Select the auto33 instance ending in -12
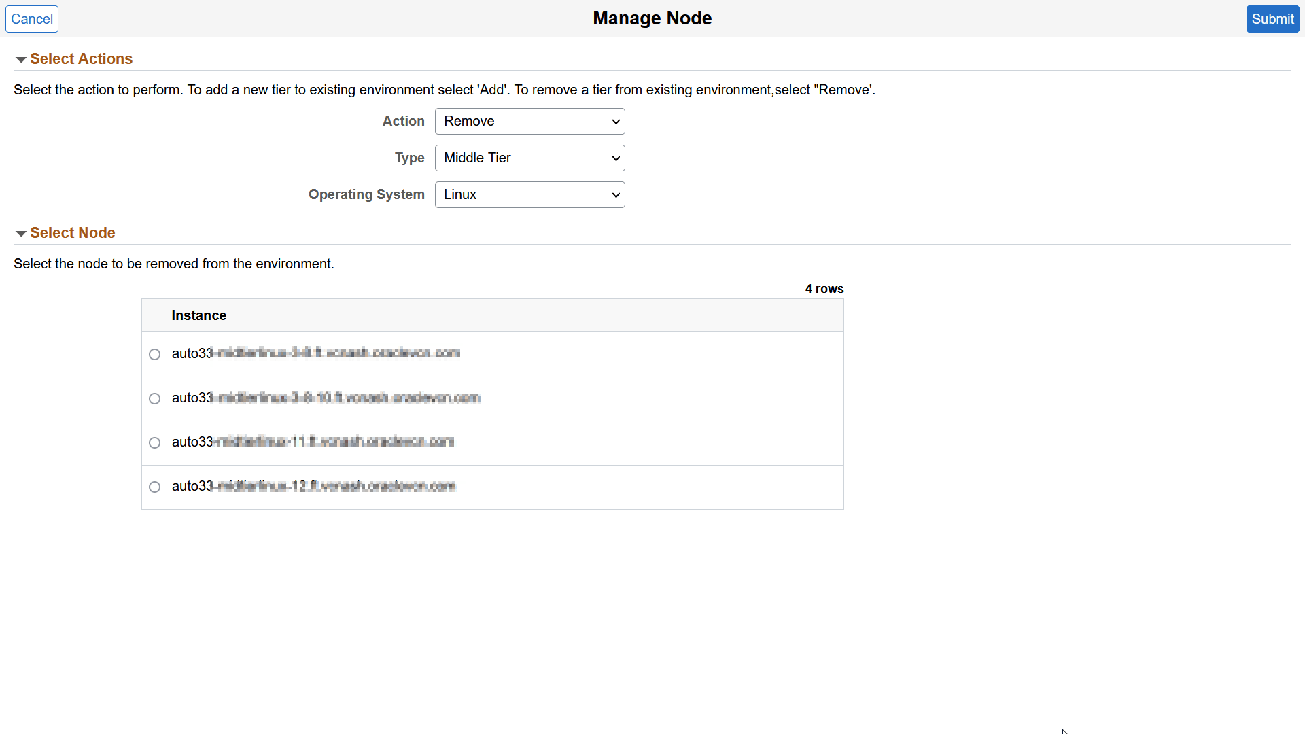The width and height of the screenshot is (1305, 734). pyautogui.click(x=154, y=487)
